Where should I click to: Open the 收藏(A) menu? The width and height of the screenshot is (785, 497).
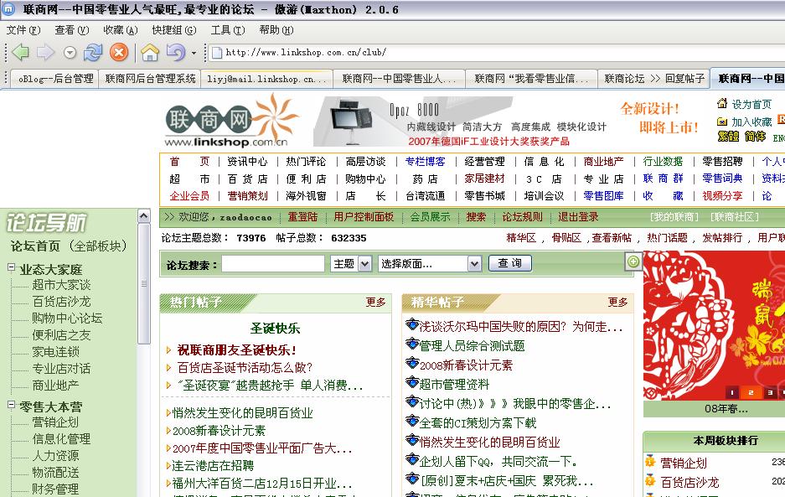tap(120, 30)
